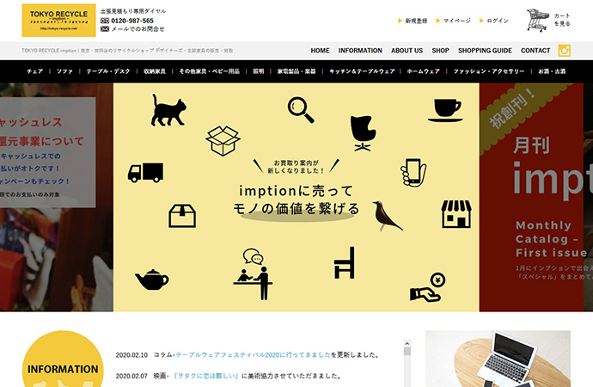The width and height of the screenshot is (593, 387).
Task: Click the egg chair icon
Action: [363, 133]
